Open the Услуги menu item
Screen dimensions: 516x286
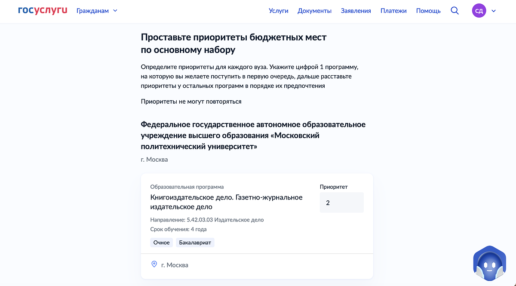click(x=279, y=11)
